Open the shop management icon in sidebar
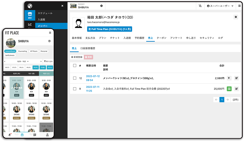Image resolution: width=244 pixels, height=141 pixels. click(30, 15)
